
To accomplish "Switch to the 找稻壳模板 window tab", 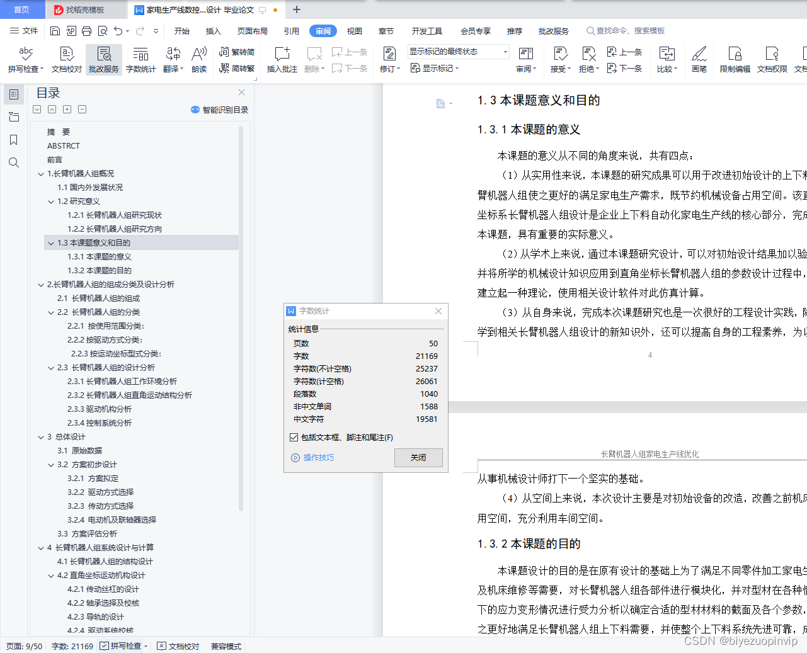I will 85,9.
